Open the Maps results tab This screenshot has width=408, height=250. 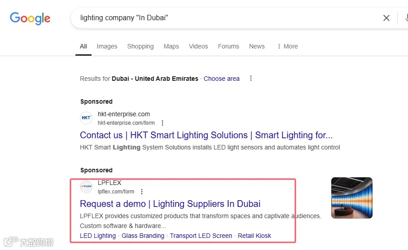pos(171,46)
